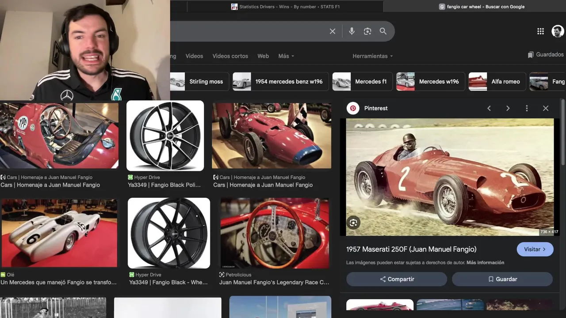
Task: Expand the Más search menu
Action: (x=286, y=56)
